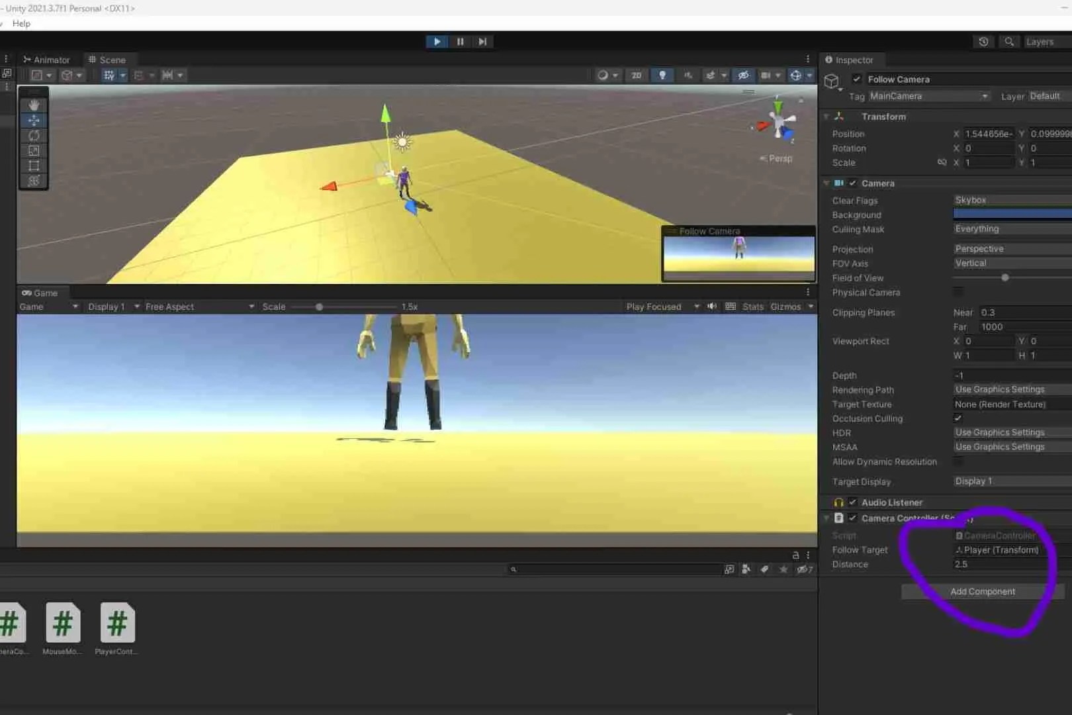Disable the Follow Camera component checkbox
Screen dimensions: 1072x715
[x=856, y=79]
